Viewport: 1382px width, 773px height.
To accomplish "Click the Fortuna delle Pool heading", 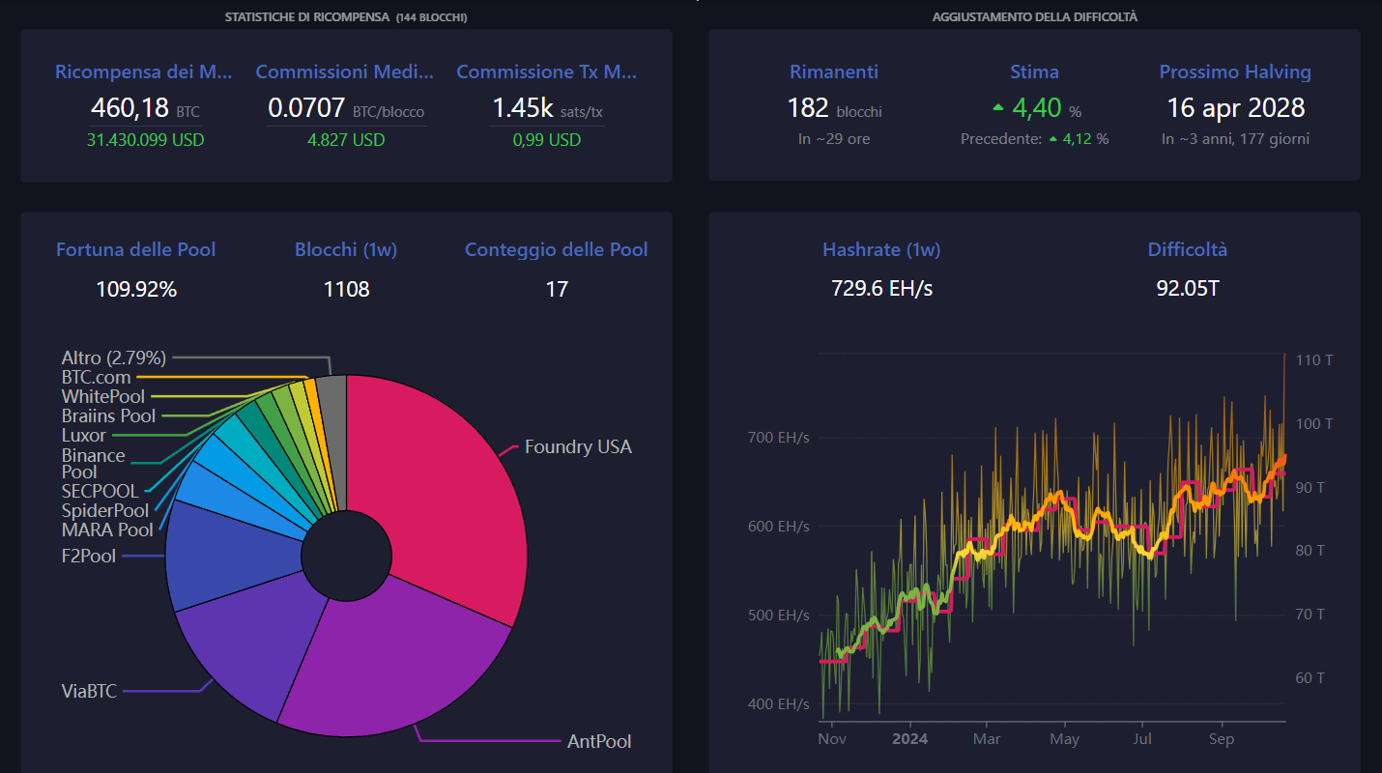I will pos(136,249).
